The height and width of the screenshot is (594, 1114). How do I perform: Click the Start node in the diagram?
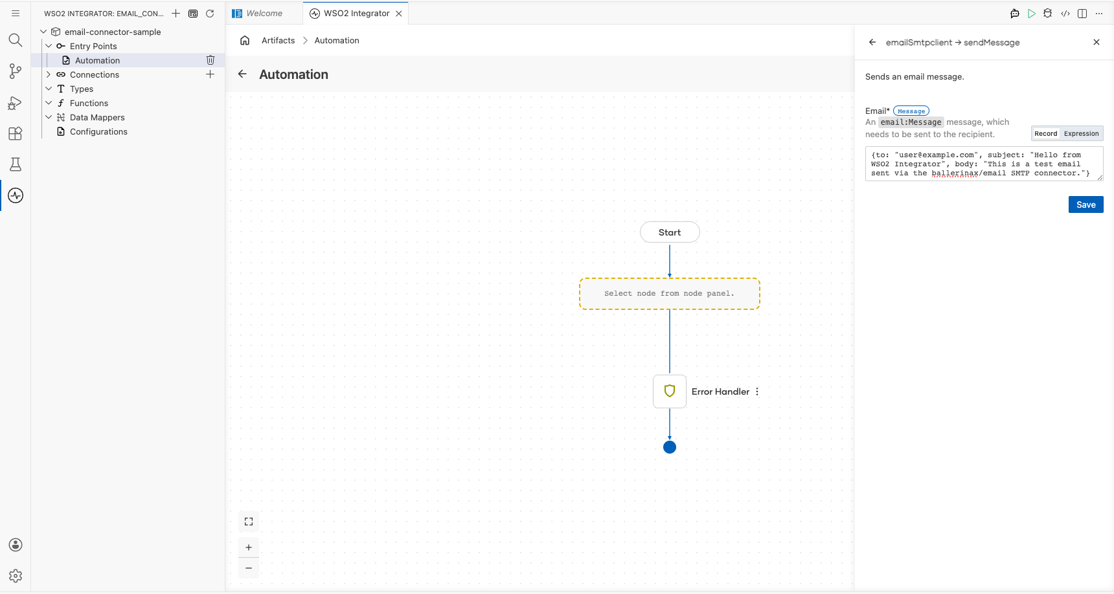click(x=670, y=232)
